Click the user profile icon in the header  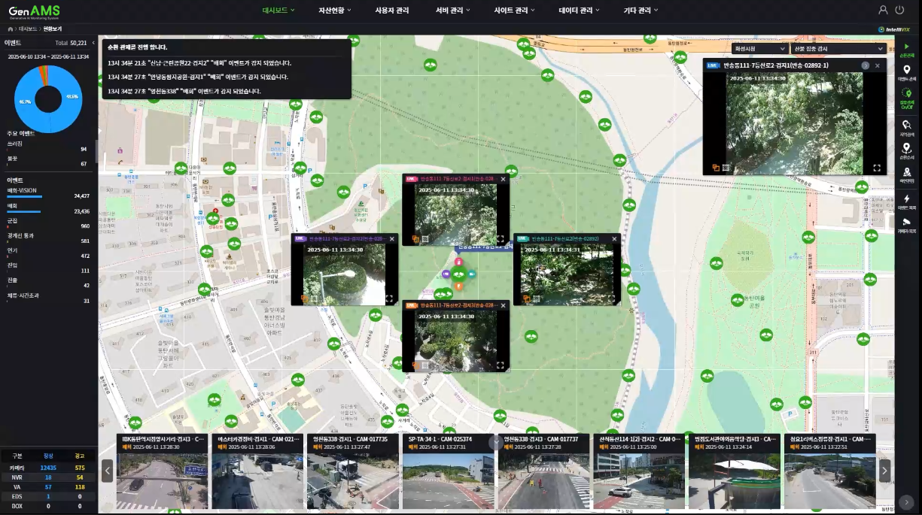pos(883,10)
